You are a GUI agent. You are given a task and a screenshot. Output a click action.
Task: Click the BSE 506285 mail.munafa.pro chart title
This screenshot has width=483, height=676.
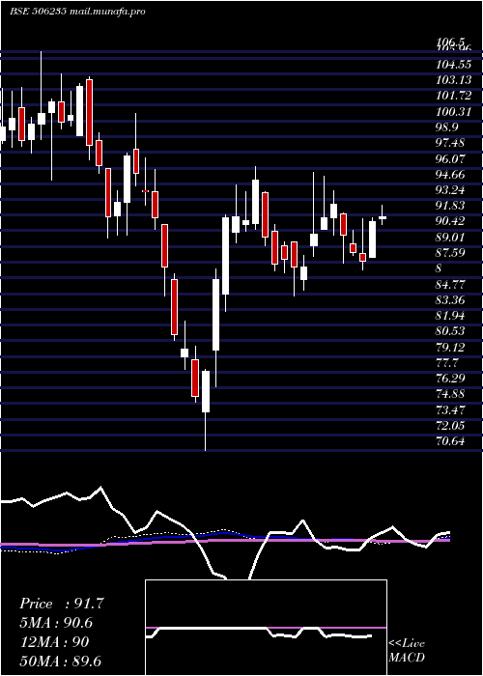(78, 11)
